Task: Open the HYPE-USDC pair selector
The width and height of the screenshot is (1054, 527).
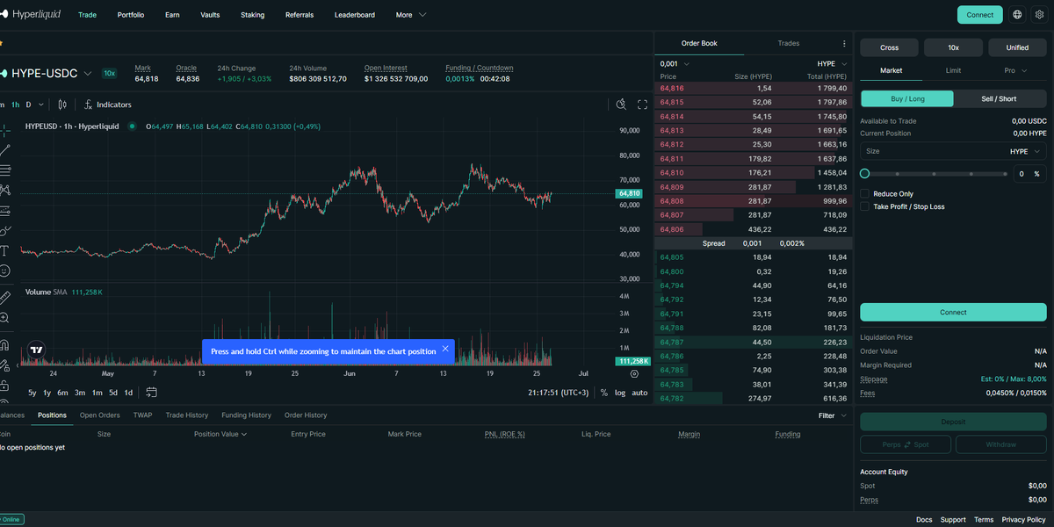Action: (x=48, y=74)
